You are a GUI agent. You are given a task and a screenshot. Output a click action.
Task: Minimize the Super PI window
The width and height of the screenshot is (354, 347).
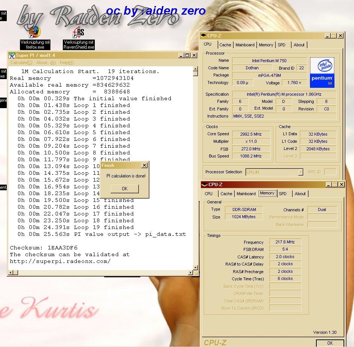pos(181,55)
